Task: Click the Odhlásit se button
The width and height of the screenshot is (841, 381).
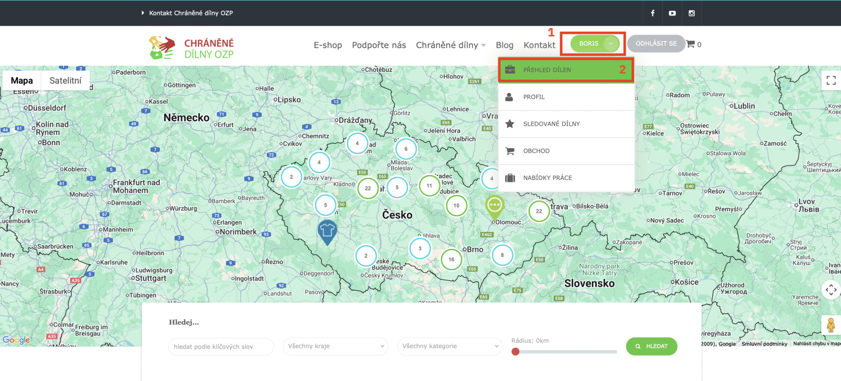Action: click(x=656, y=43)
